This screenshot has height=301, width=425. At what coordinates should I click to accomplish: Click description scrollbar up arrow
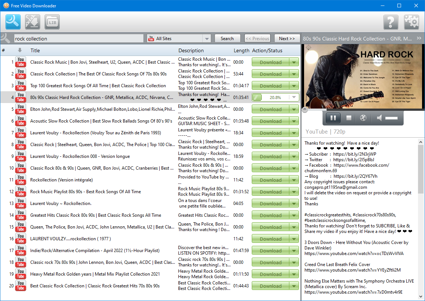tap(421, 142)
